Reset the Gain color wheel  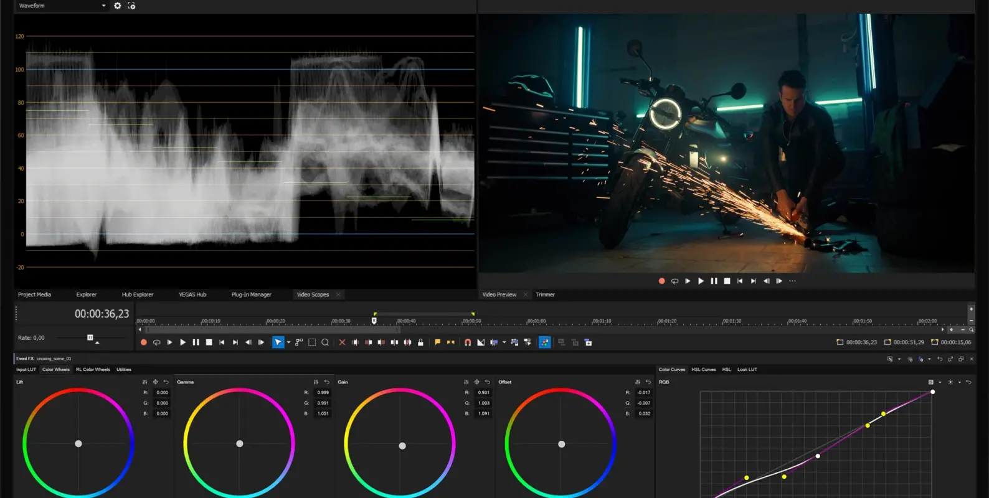point(487,382)
